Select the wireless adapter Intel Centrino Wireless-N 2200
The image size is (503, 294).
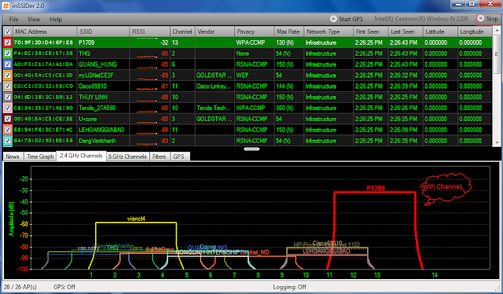[x=421, y=19]
